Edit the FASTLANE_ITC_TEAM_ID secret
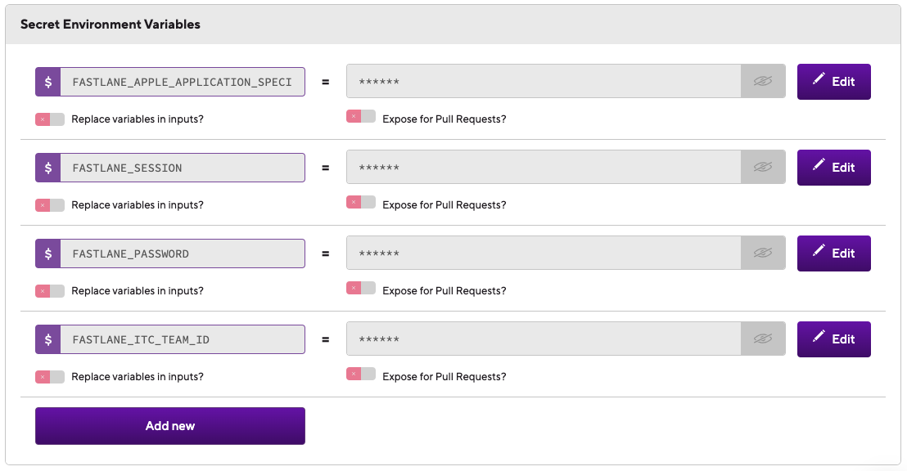 tap(833, 339)
